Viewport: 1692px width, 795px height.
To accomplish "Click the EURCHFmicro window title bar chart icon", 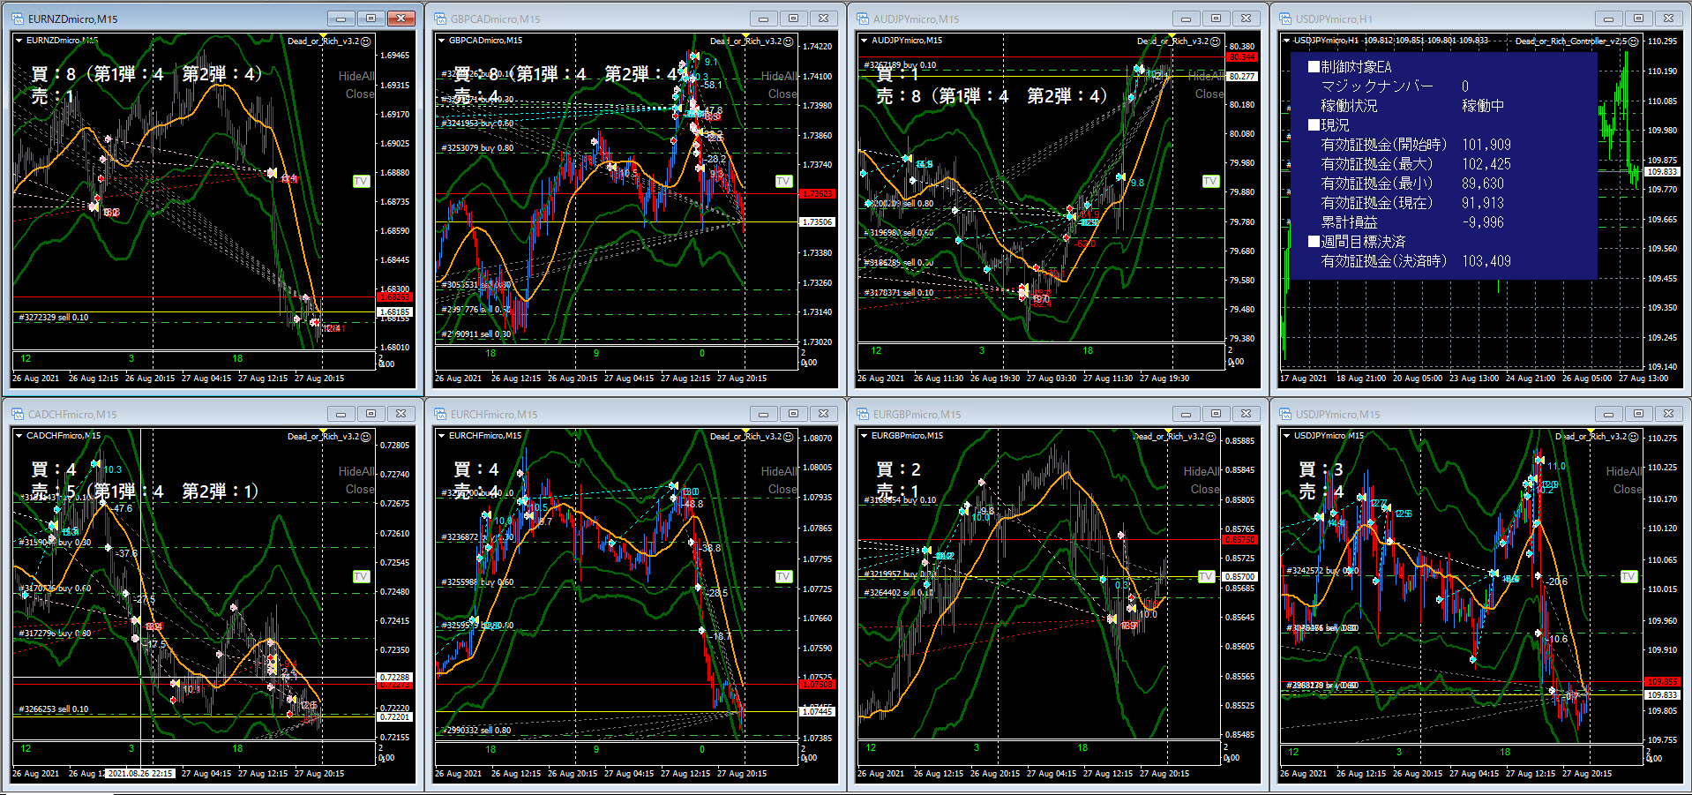I will point(440,414).
